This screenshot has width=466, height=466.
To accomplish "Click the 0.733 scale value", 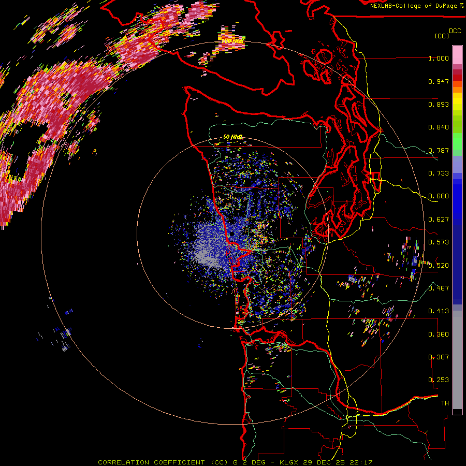I will 439,173.
